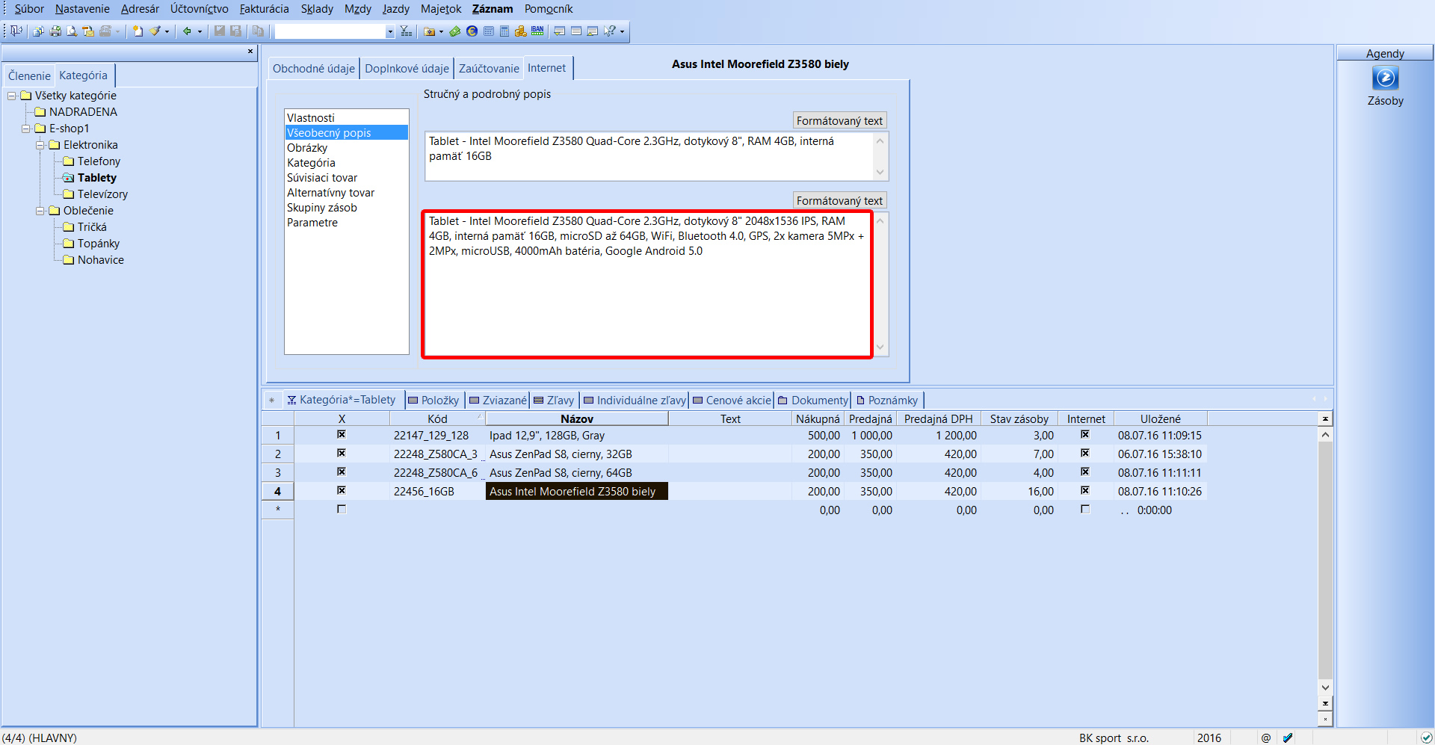Click the help pointer question-mark icon
The width and height of the screenshot is (1435, 745).
tap(610, 31)
